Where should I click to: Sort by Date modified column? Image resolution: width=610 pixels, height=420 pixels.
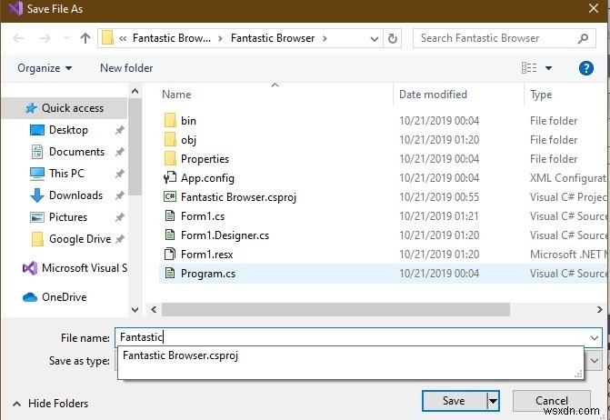pos(433,95)
